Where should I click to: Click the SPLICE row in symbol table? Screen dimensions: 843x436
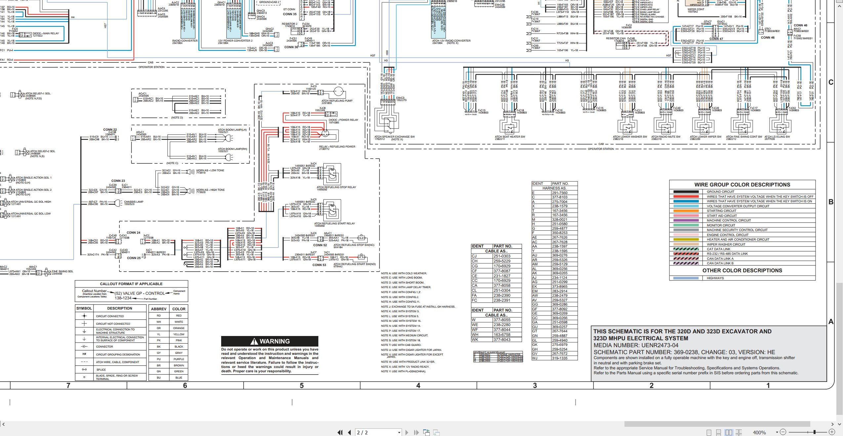click(111, 370)
